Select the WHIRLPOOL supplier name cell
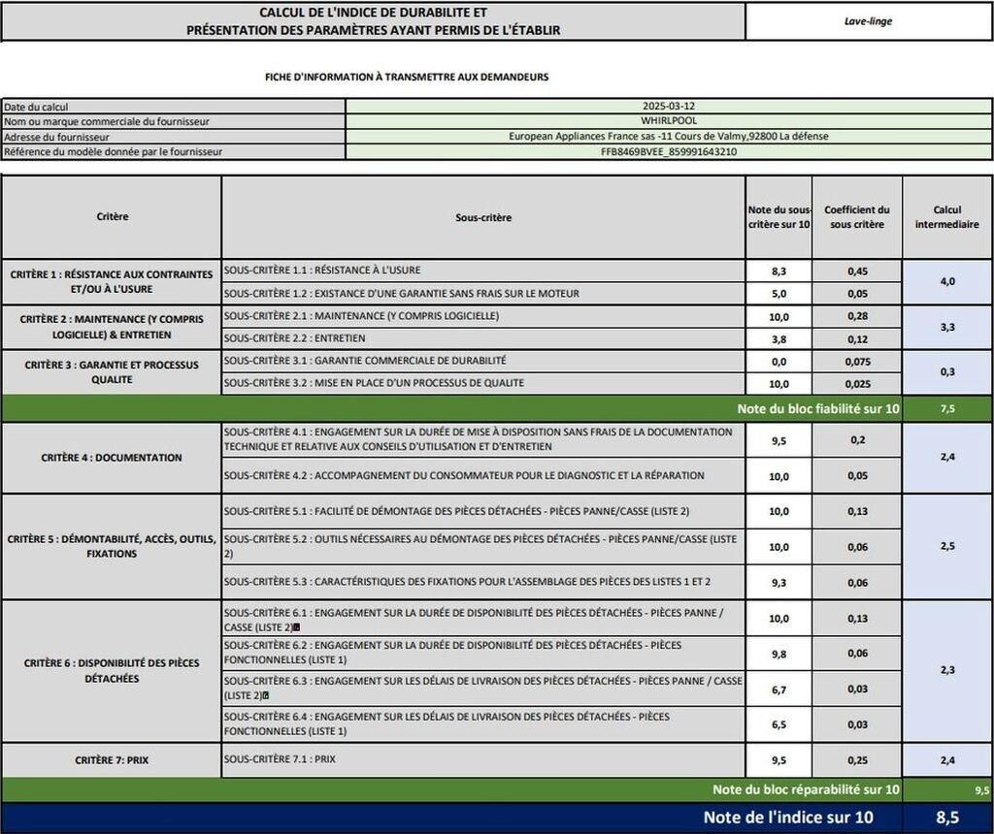 669,121
